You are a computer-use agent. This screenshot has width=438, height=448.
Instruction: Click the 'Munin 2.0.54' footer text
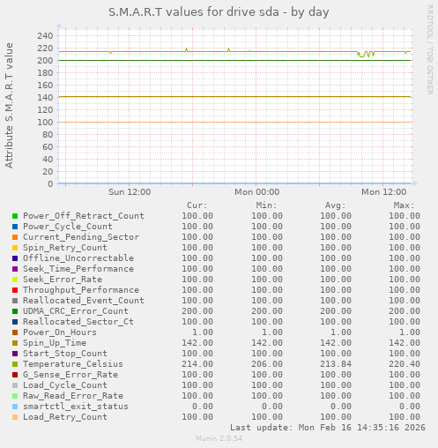(x=219, y=438)
